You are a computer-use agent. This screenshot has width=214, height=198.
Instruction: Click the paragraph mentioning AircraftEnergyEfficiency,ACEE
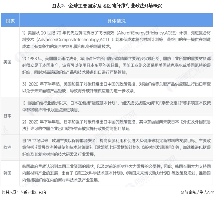point(116,40)
